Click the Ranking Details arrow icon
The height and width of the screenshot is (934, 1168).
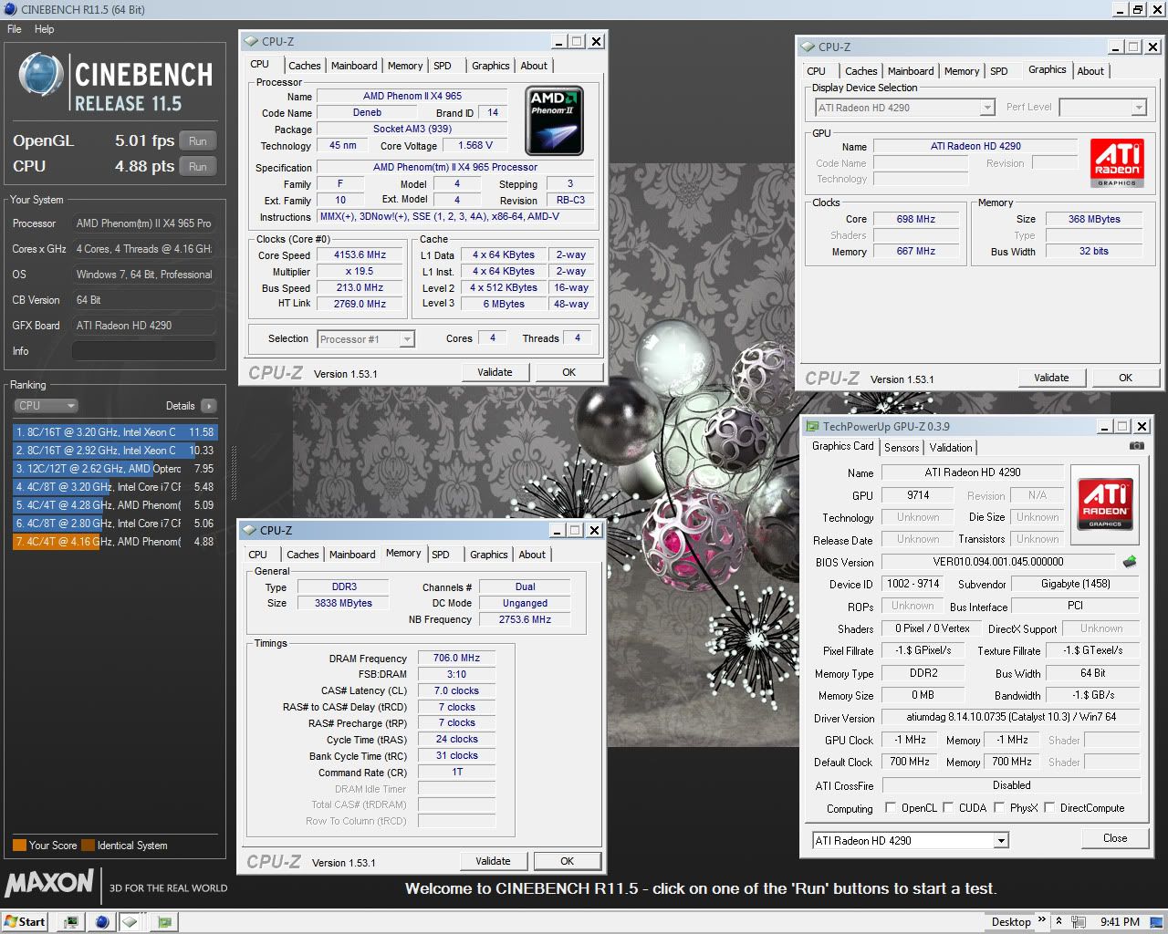pyautogui.click(x=209, y=406)
